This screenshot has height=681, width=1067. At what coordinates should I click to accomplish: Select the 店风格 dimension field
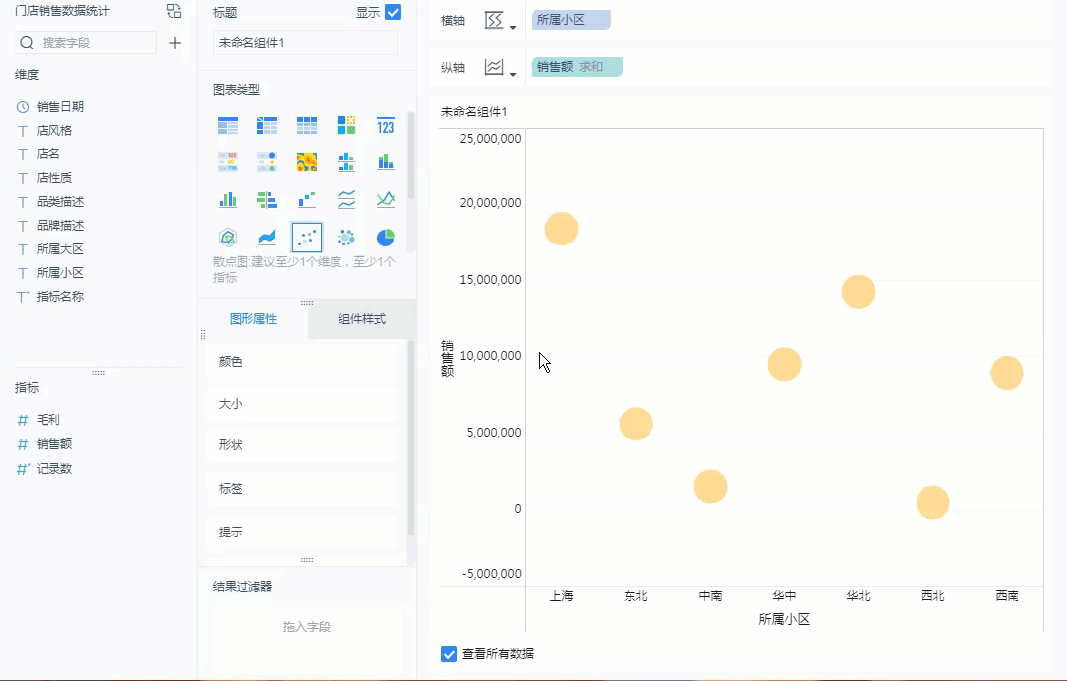click(54, 131)
